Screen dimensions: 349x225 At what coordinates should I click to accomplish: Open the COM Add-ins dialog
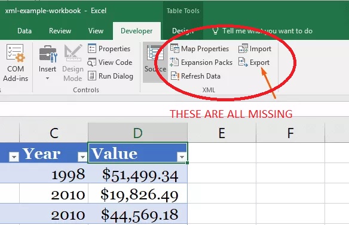pos(16,62)
